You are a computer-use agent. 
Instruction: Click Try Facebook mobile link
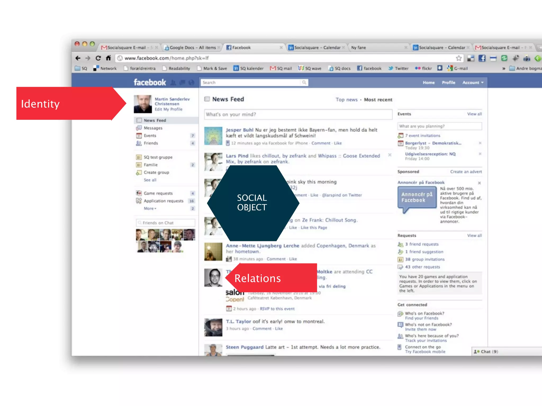click(x=425, y=352)
